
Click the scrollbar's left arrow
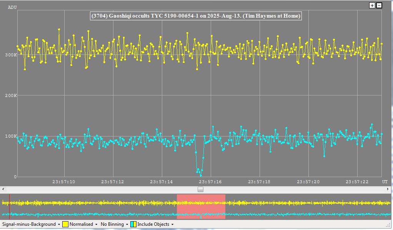(3, 189)
